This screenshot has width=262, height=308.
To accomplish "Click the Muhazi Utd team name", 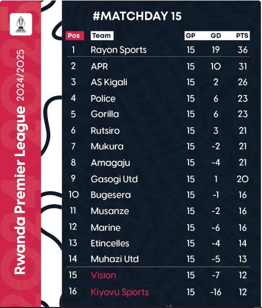I will (x=115, y=259).
